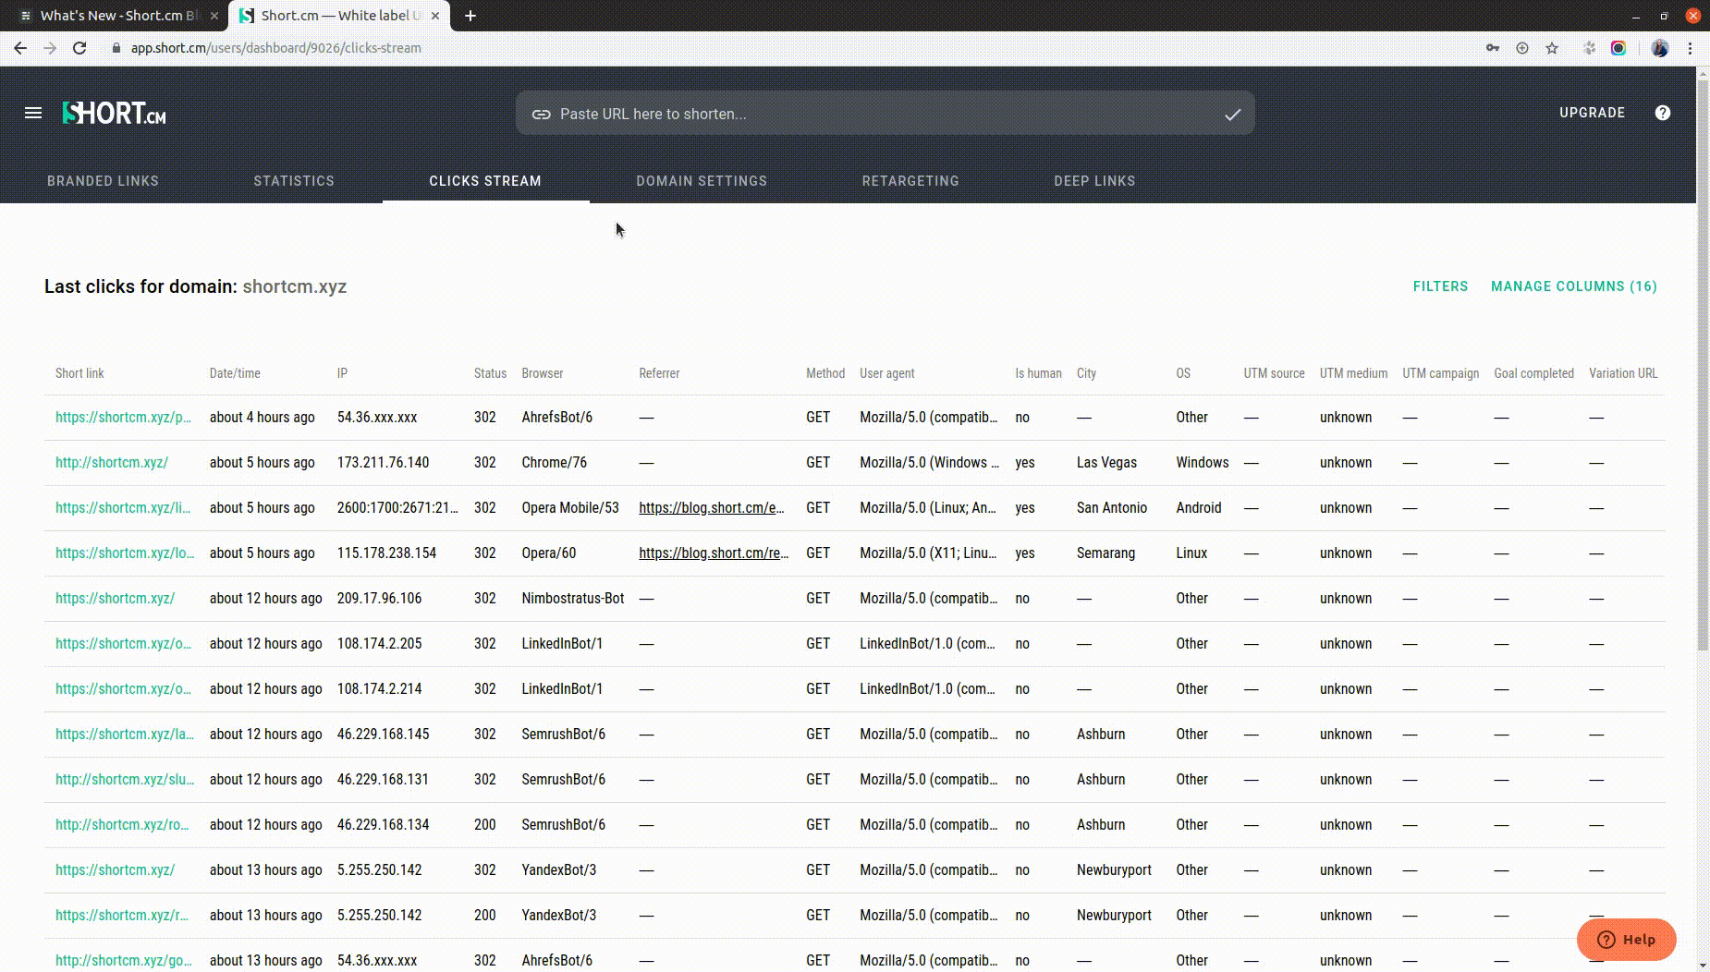
Task: Open the navigation hamburger menu
Action: coord(32,112)
